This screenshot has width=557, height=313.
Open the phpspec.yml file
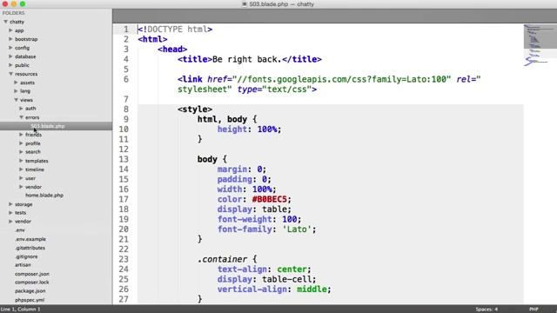30,299
